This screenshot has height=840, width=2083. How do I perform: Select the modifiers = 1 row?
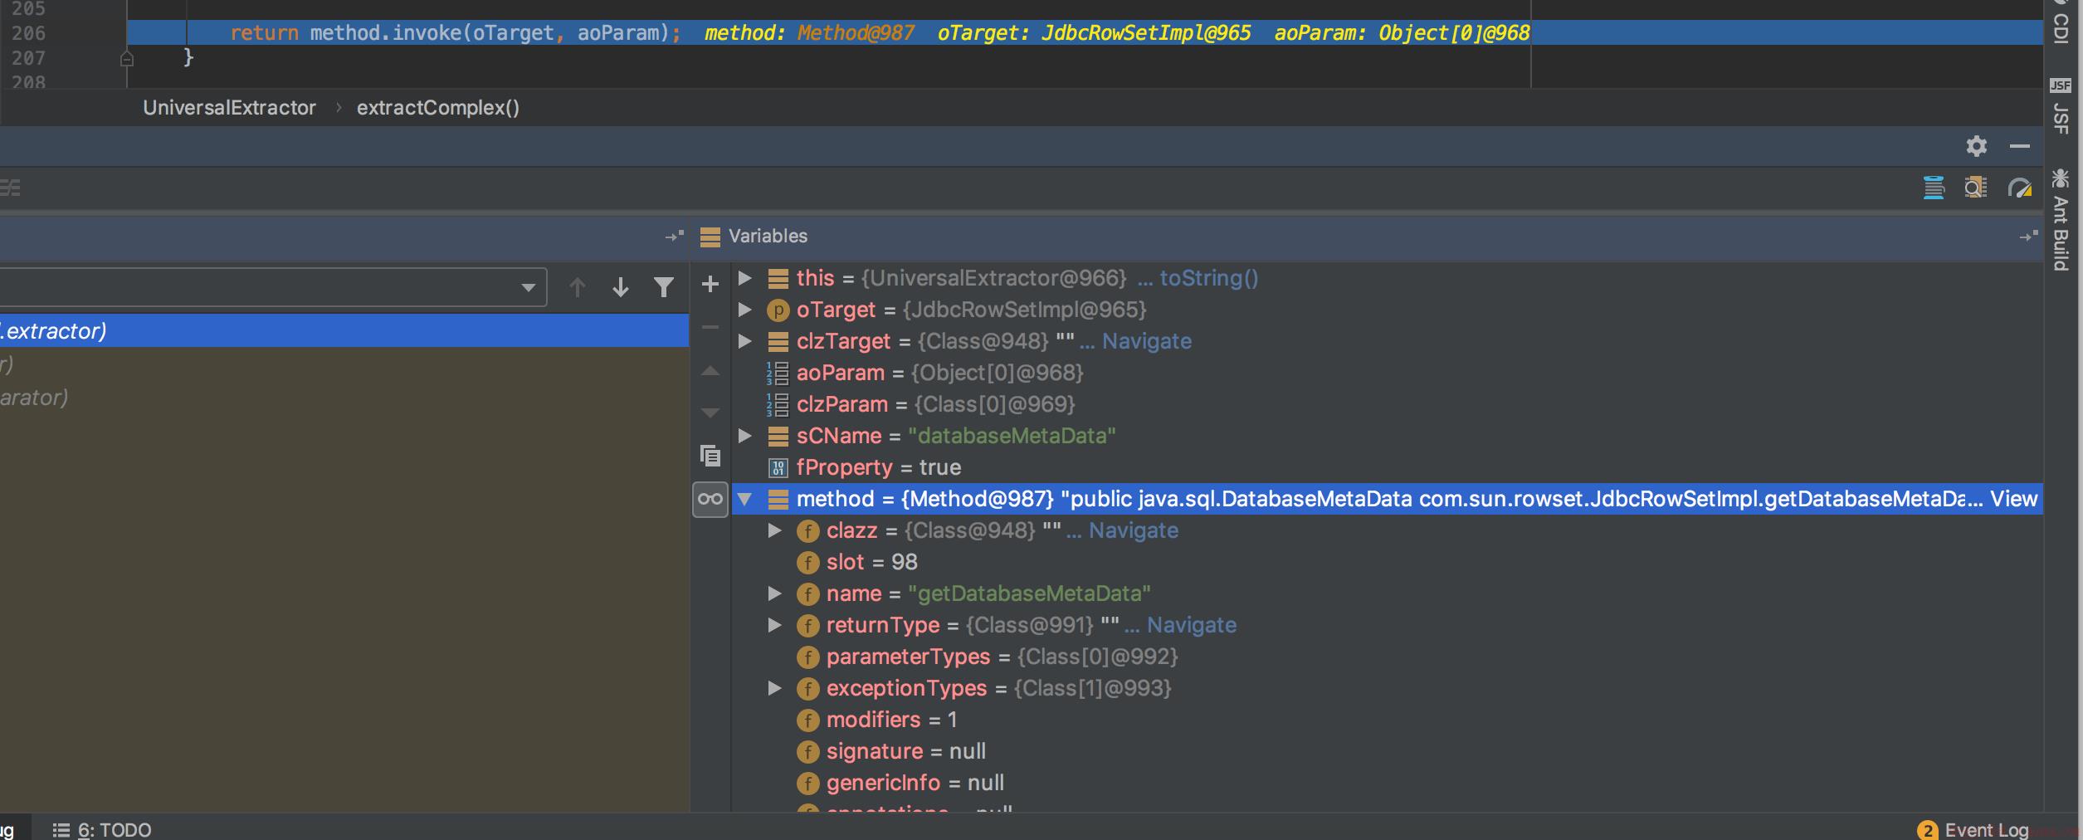(1386, 720)
